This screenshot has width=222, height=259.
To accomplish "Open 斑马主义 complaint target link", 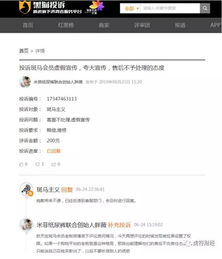I will tap(56, 109).
